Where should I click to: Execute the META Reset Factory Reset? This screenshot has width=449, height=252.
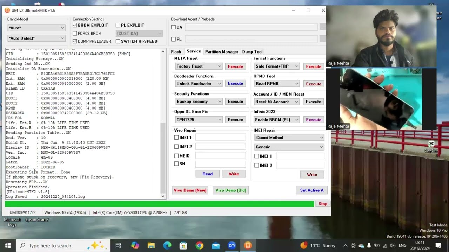[235, 66]
